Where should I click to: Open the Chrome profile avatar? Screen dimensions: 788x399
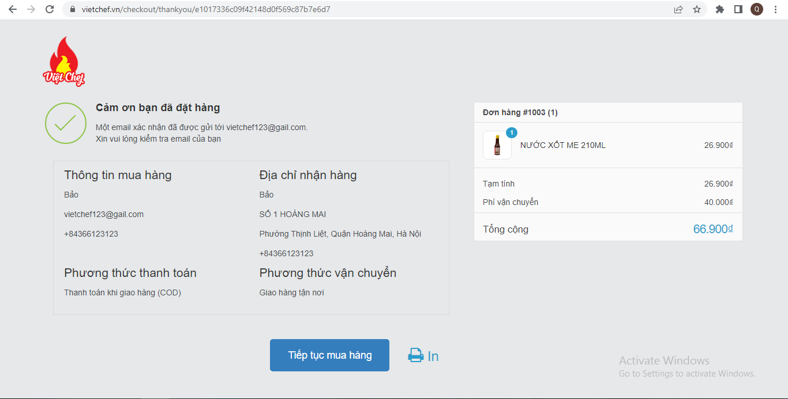756,9
